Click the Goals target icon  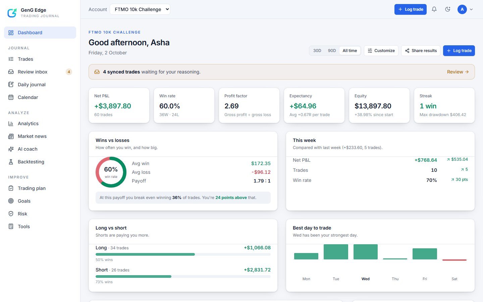pyautogui.click(x=11, y=201)
